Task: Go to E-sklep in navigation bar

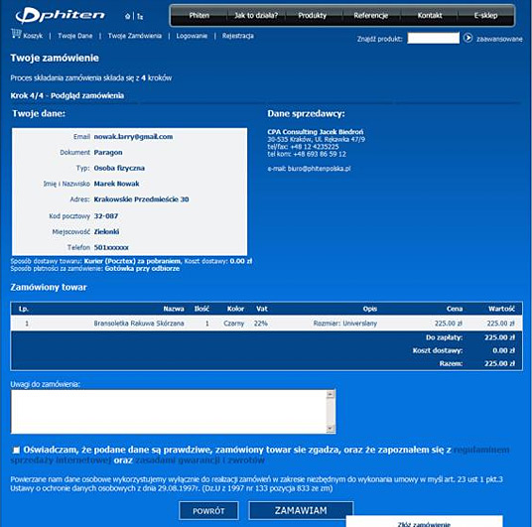Action: [485, 15]
